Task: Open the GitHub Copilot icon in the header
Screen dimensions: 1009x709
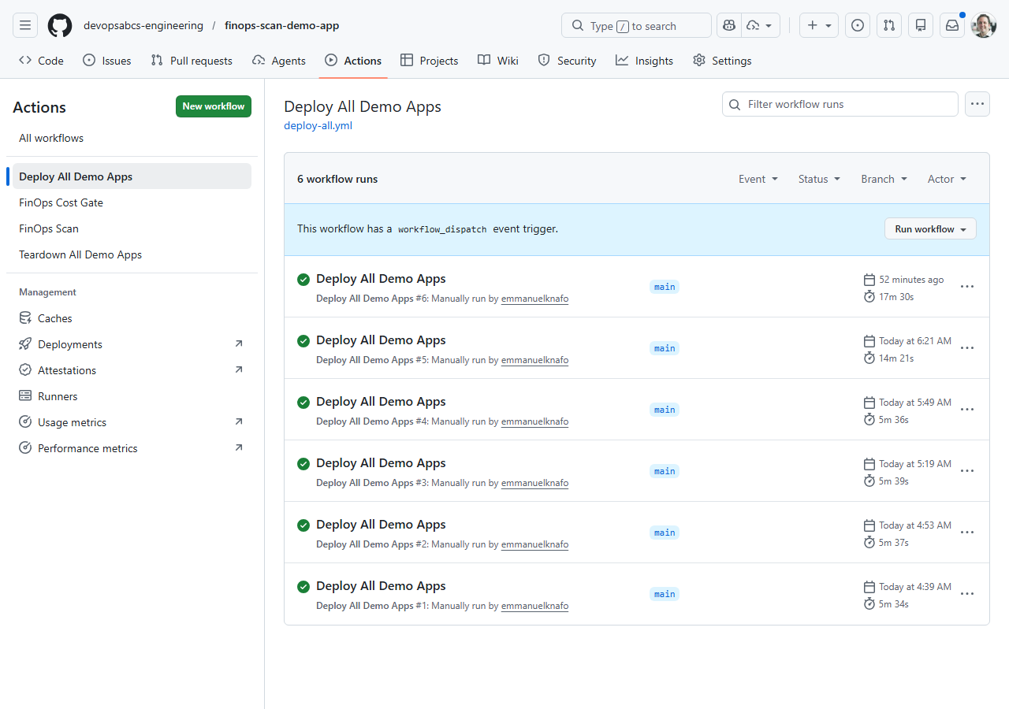Action: pos(728,24)
